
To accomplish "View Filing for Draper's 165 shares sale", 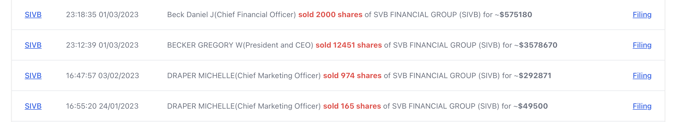I will [642, 106].
